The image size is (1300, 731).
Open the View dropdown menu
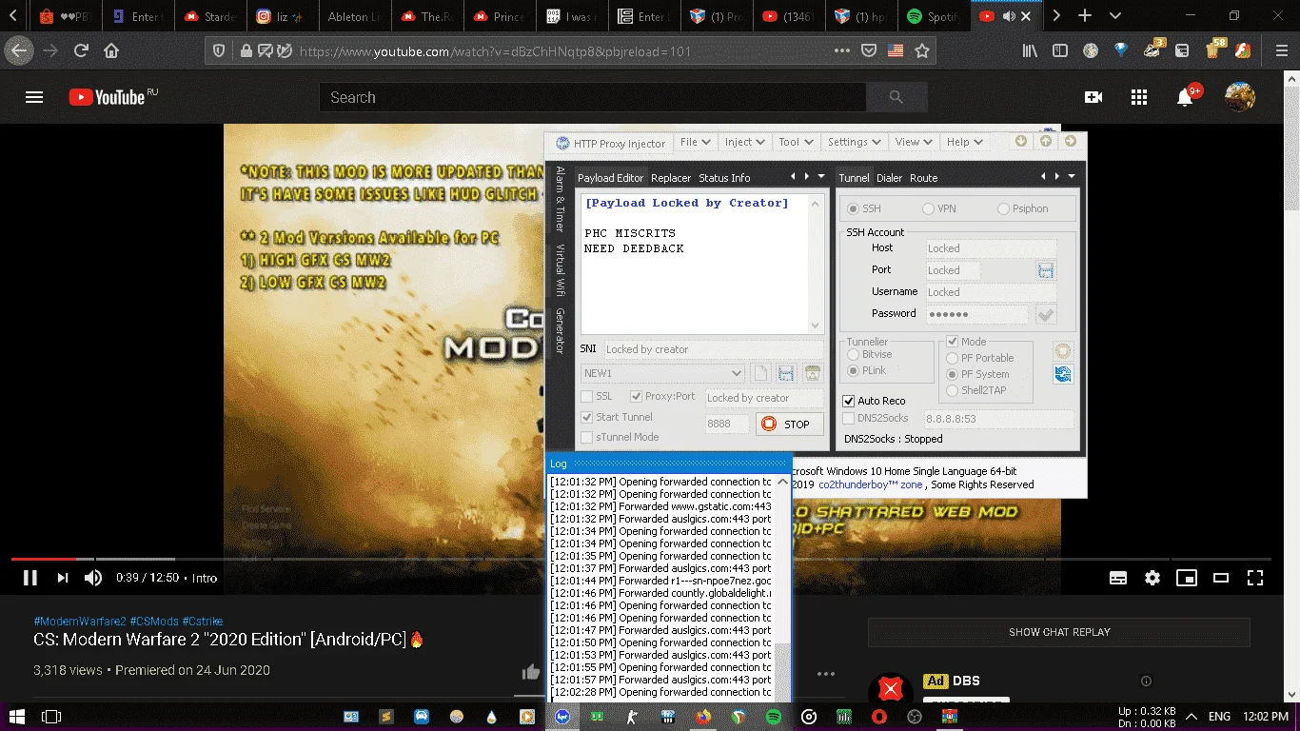[x=914, y=142]
